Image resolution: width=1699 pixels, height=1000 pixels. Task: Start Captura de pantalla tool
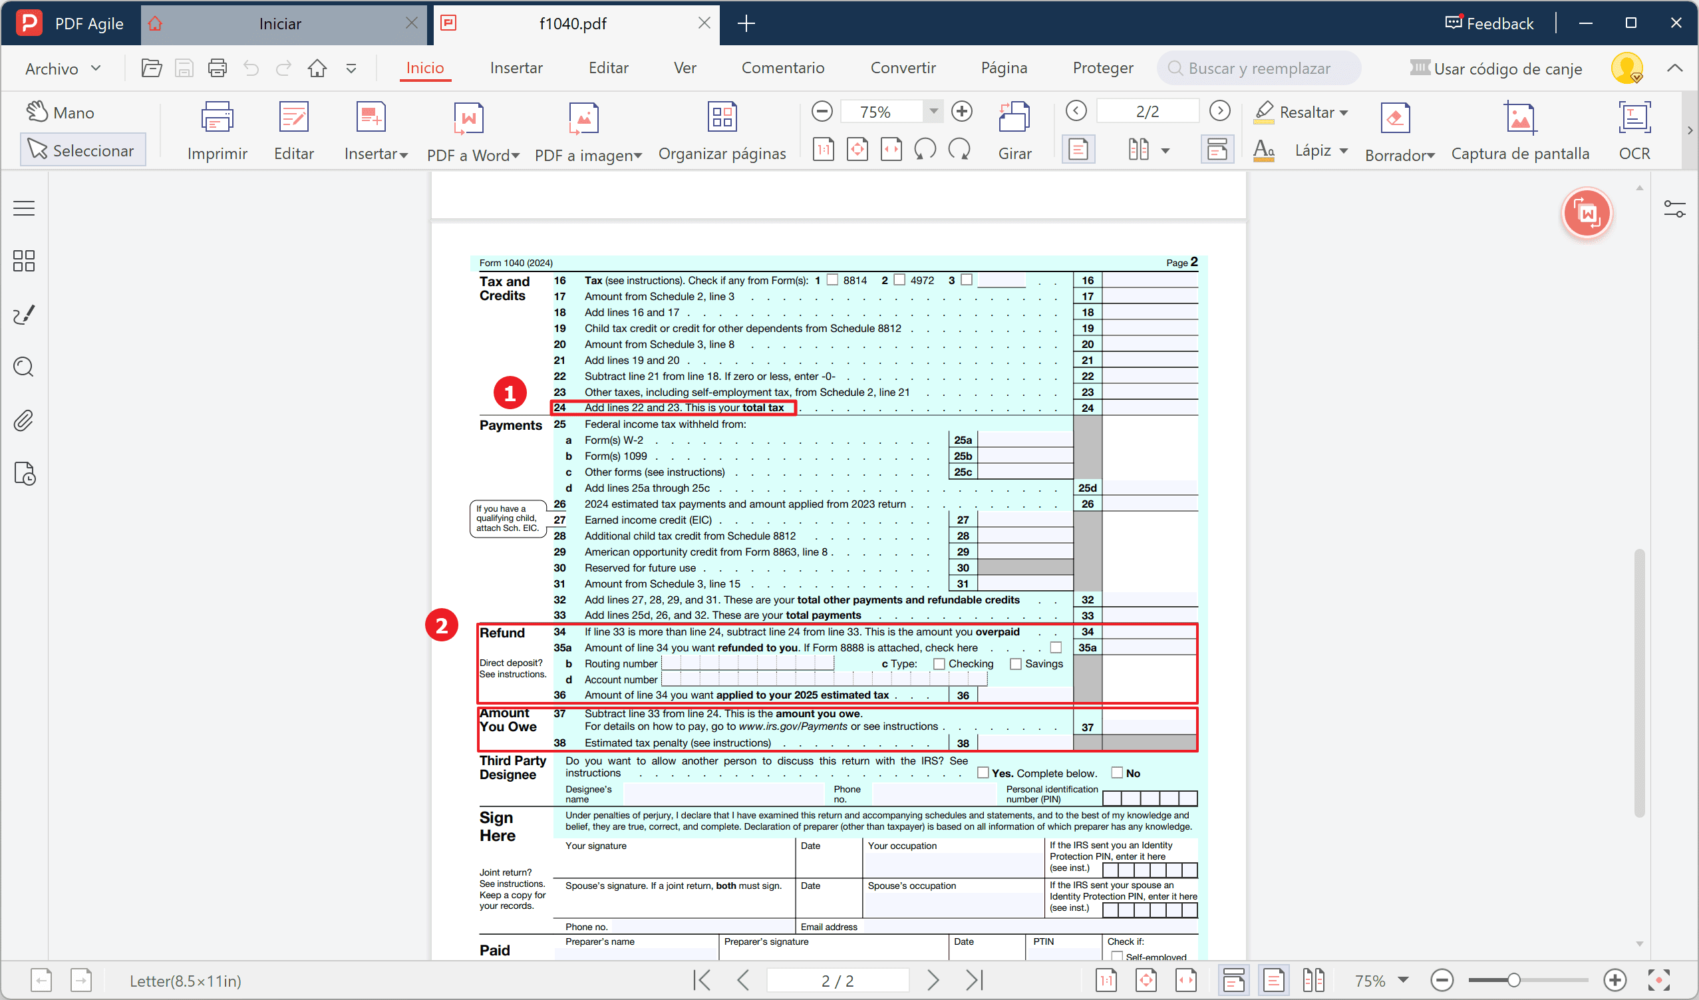coord(1519,132)
